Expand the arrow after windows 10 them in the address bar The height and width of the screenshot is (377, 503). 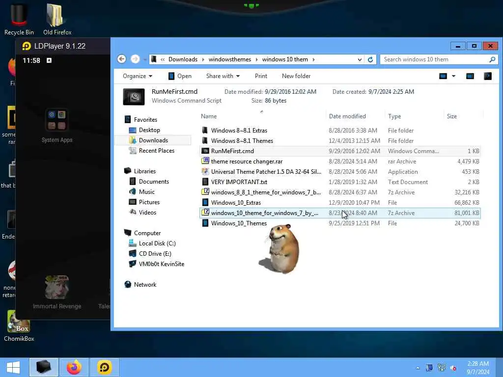click(x=314, y=59)
